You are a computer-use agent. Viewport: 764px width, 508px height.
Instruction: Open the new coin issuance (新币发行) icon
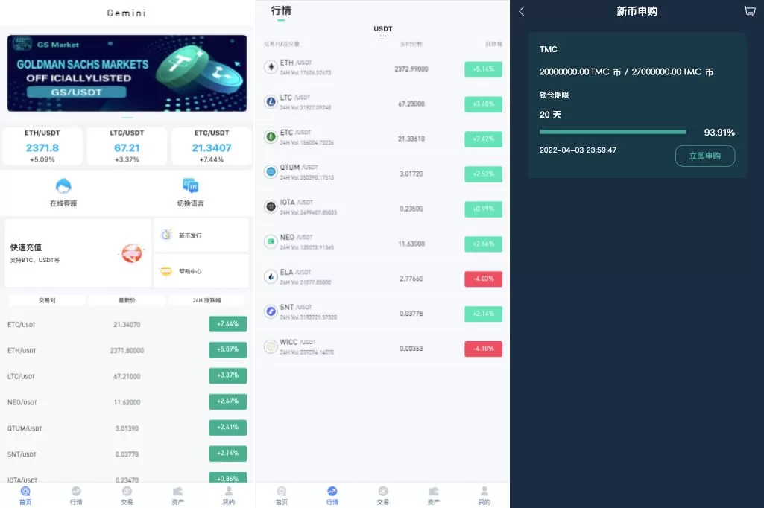click(167, 235)
